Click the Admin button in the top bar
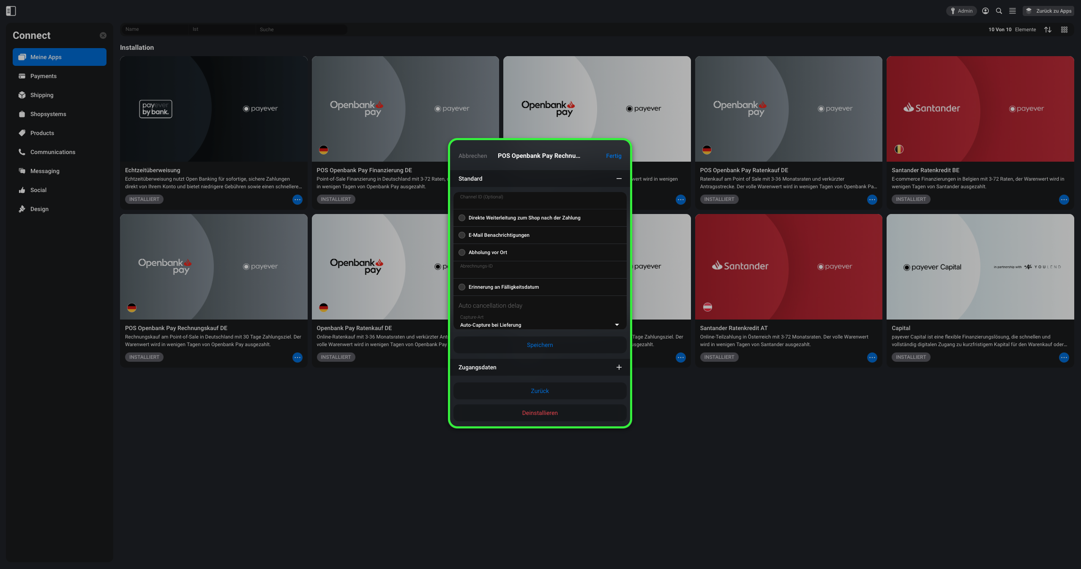 click(x=961, y=11)
